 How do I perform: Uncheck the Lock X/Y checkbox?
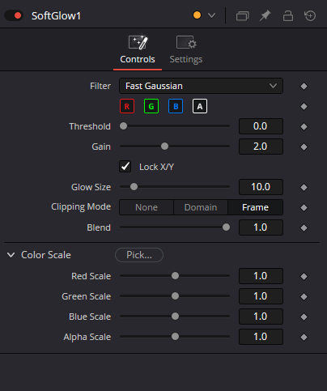pyautogui.click(x=125, y=167)
